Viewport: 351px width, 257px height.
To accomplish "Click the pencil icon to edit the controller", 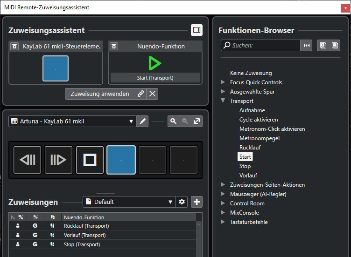I will click(x=143, y=122).
